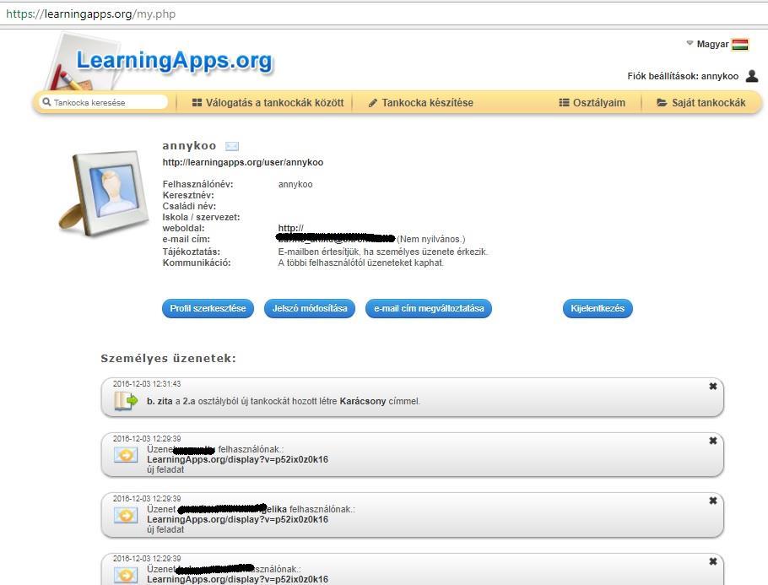Open display link in bottom message
Image resolution: width=768 pixels, height=585 pixels.
[237, 579]
